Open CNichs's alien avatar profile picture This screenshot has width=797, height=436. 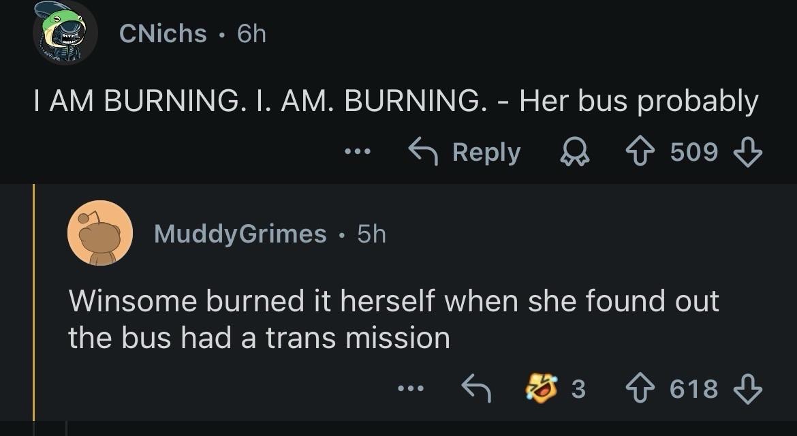point(66,33)
